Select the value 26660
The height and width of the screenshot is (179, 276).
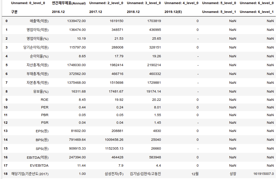[156, 148]
